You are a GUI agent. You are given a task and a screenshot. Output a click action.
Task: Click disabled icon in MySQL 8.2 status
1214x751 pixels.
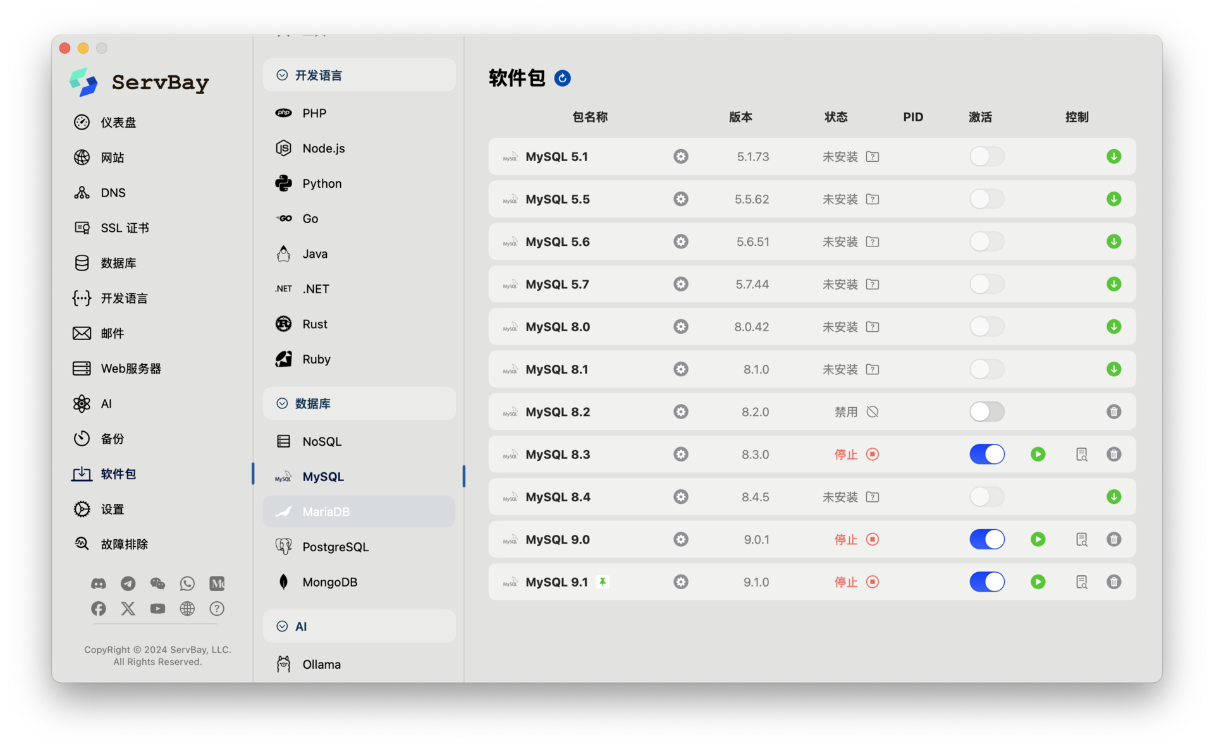(x=873, y=412)
